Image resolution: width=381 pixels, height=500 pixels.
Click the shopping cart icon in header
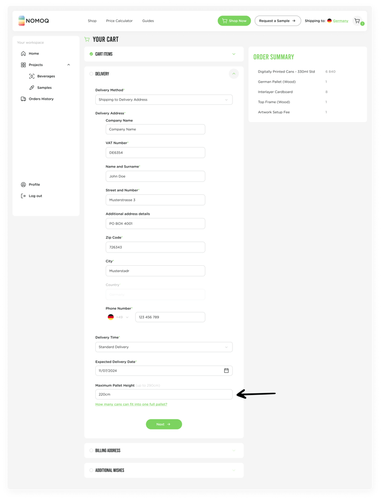pyautogui.click(x=358, y=21)
